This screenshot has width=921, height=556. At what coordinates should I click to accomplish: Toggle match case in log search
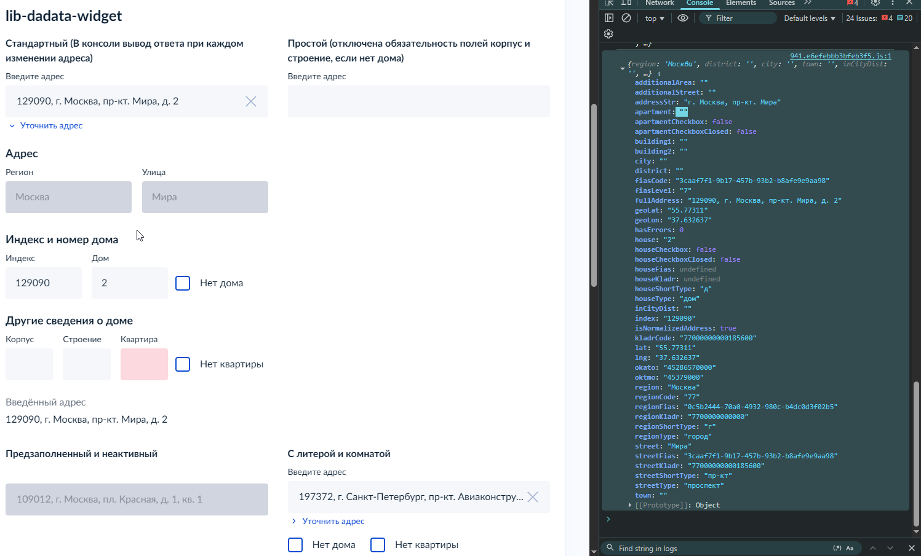850,548
